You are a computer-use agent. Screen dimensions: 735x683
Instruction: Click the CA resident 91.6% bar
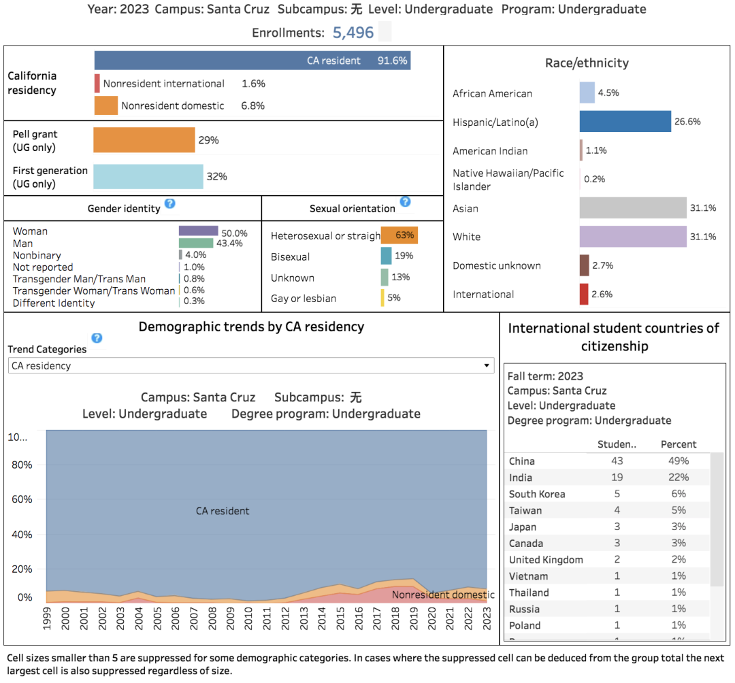(252, 61)
